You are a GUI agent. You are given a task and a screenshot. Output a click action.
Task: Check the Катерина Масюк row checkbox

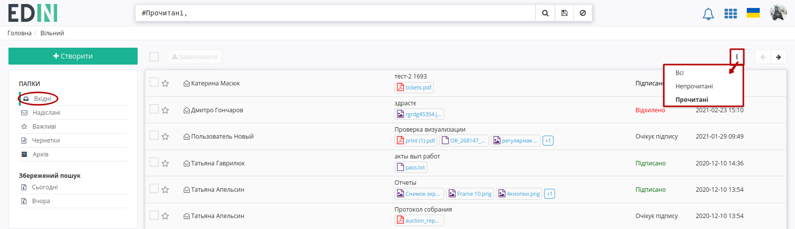coord(154,82)
